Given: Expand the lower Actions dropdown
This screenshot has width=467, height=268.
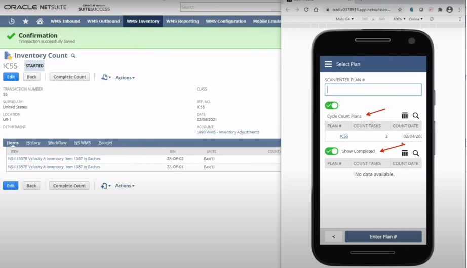Looking at the screenshot, I should (125, 186).
